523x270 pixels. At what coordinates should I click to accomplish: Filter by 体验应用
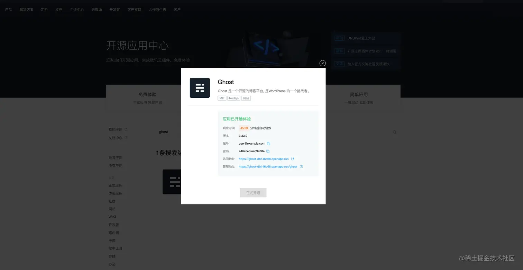116,193
